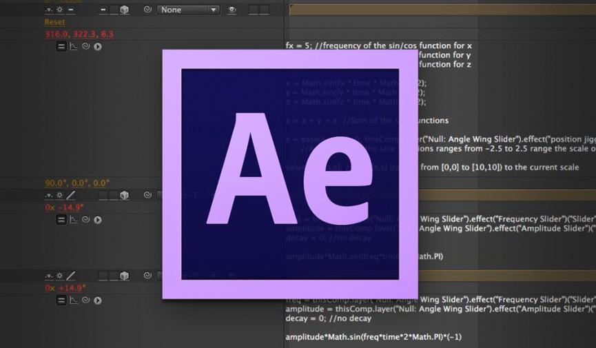
Task: Click the line ending "to the current scale"
Action: pyautogui.click(x=499, y=167)
